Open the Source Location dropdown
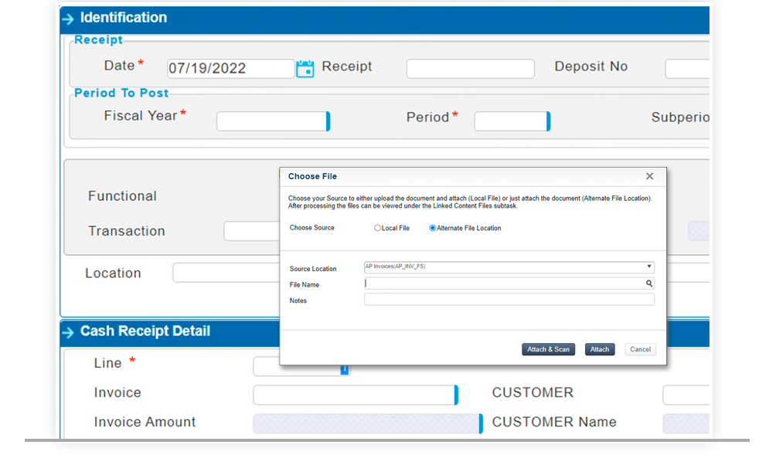The height and width of the screenshot is (472, 776). [648, 267]
